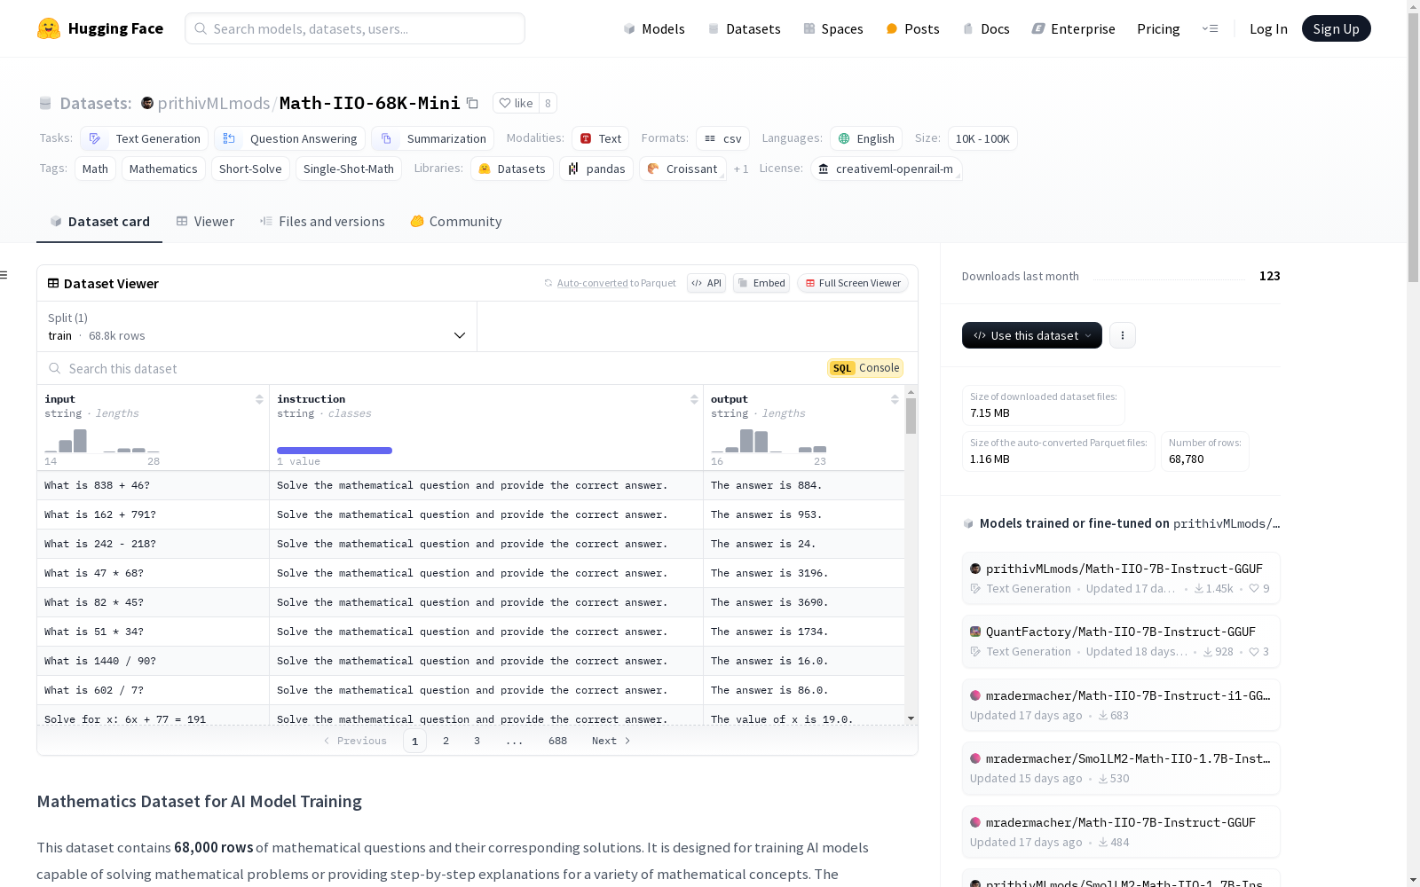Focus the search models, datasets field
This screenshot has height=887, width=1420.
[x=355, y=28]
